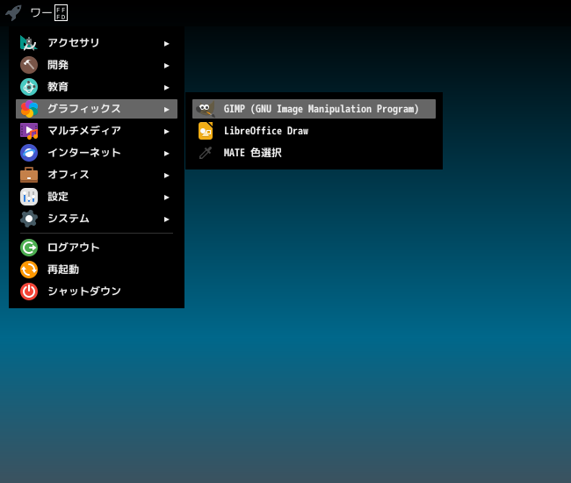Click the green ログアウト icon
The height and width of the screenshot is (483, 571).
pos(29,248)
